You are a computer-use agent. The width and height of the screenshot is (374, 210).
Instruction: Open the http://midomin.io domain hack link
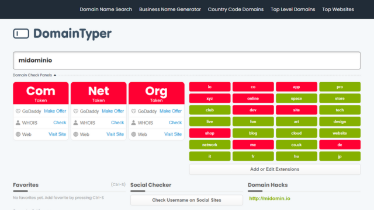click(x=270, y=198)
